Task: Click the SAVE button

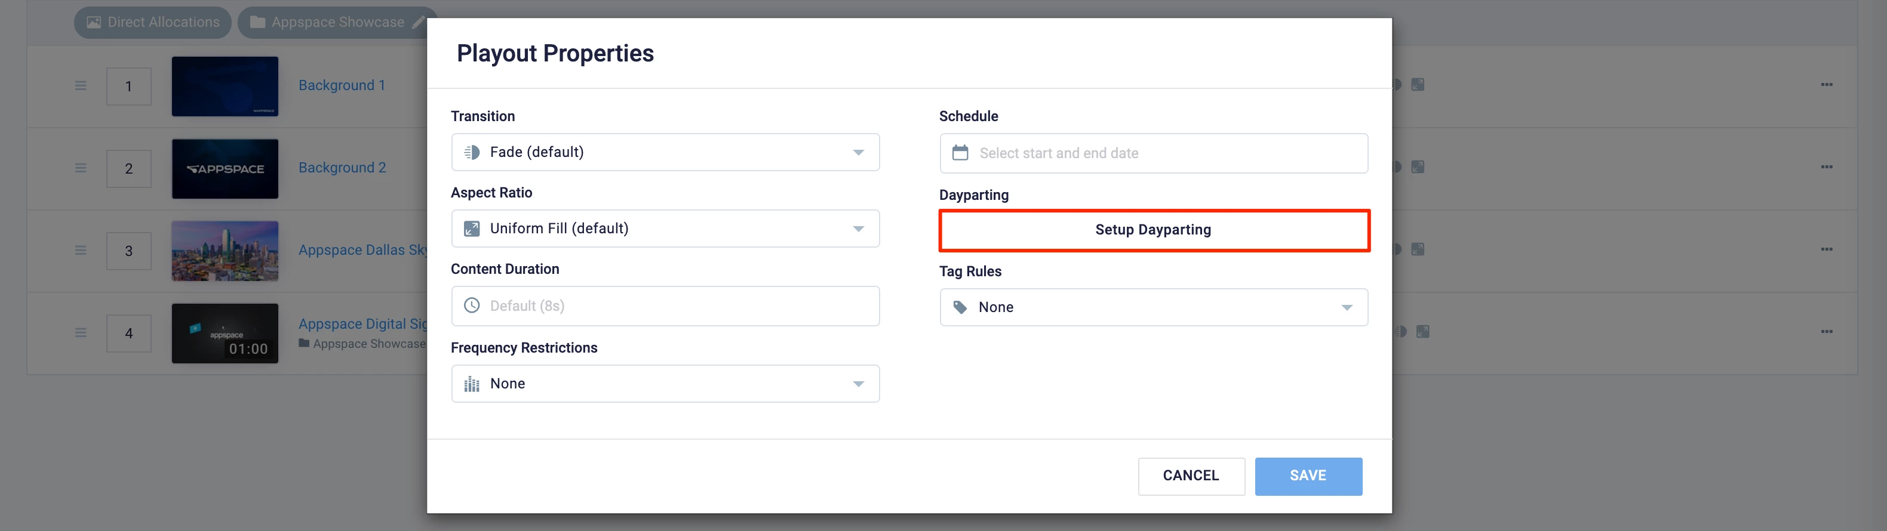Action: click(1308, 476)
